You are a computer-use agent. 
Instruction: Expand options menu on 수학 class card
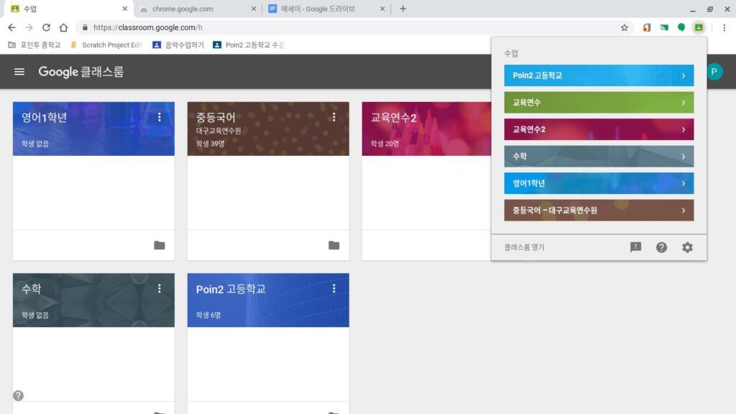coord(160,288)
